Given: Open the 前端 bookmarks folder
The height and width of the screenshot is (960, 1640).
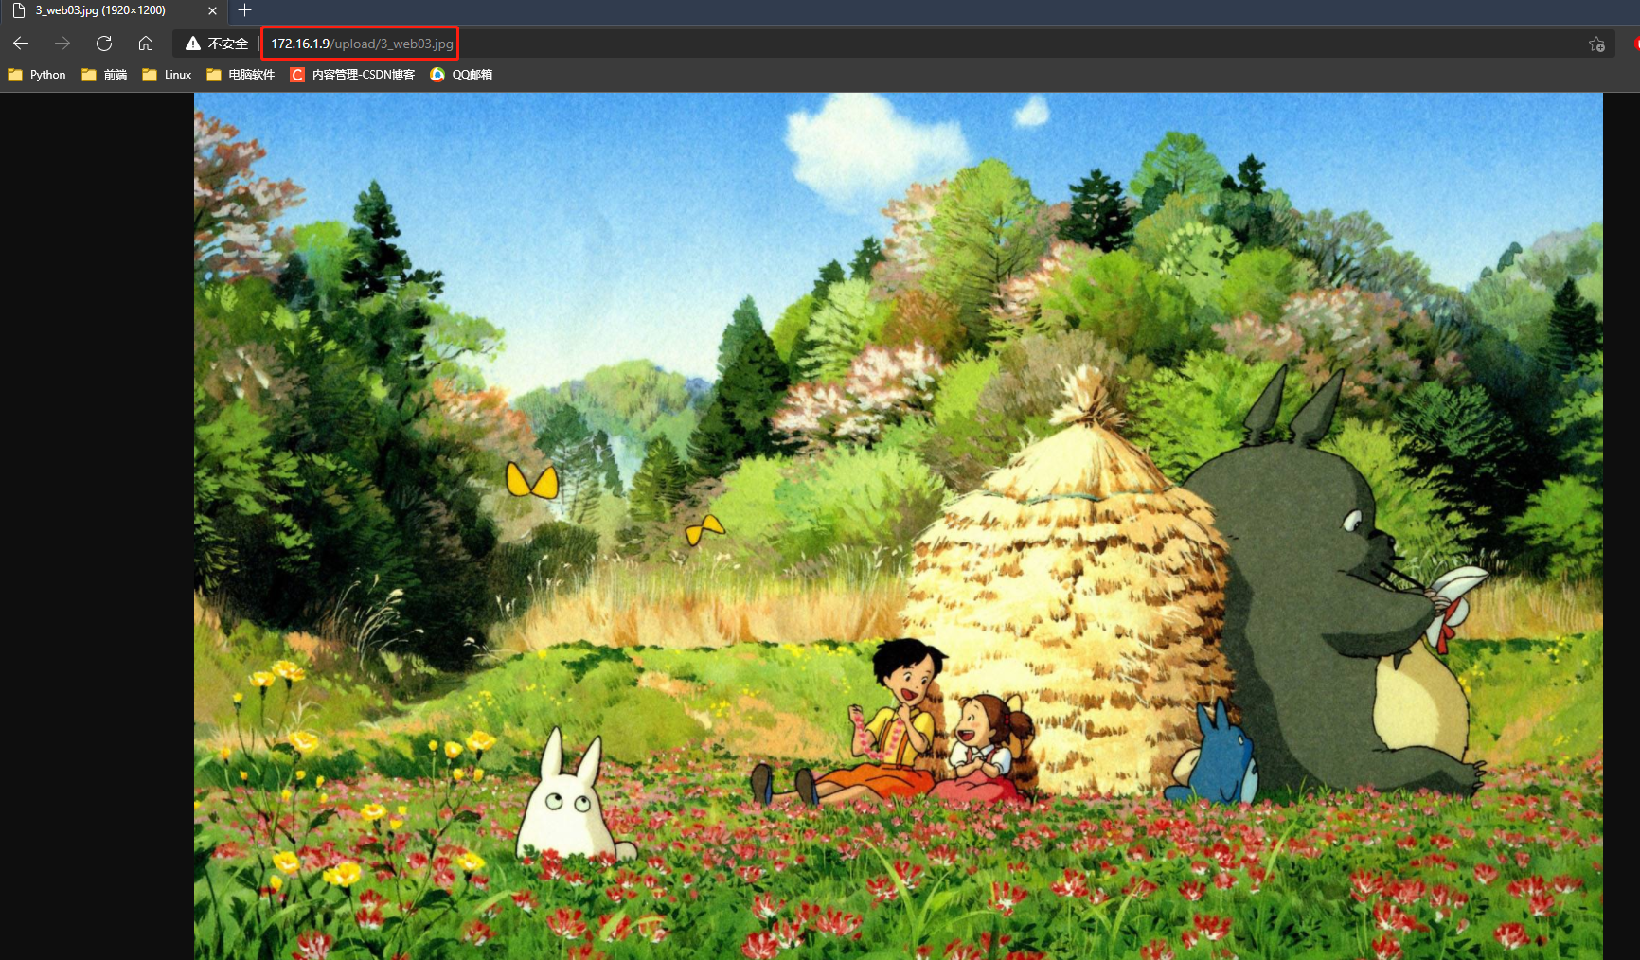Looking at the screenshot, I should coord(104,75).
